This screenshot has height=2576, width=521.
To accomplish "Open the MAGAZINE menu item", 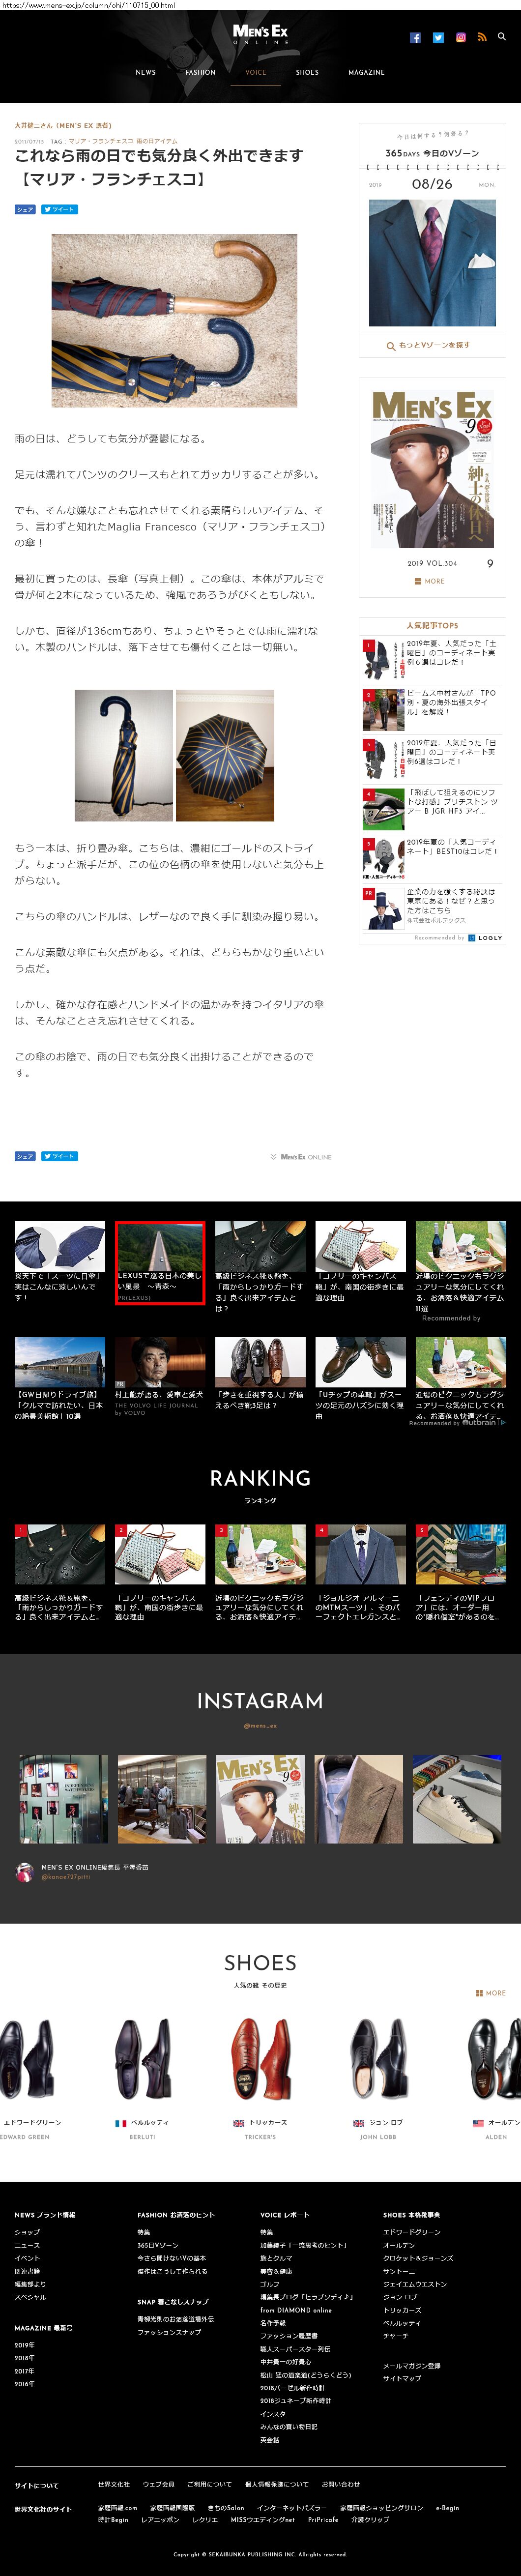I will (x=366, y=72).
